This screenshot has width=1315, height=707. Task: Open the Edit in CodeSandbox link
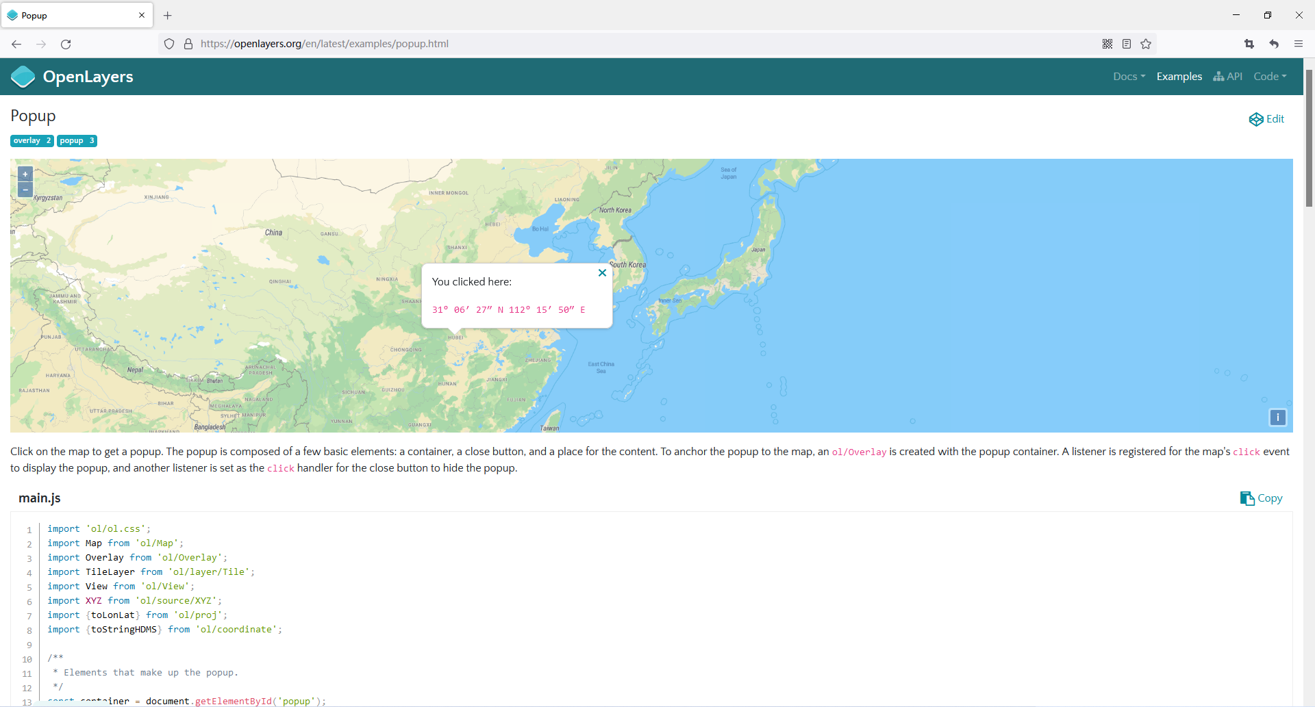pyautogui.click(x=1266, y=119)
